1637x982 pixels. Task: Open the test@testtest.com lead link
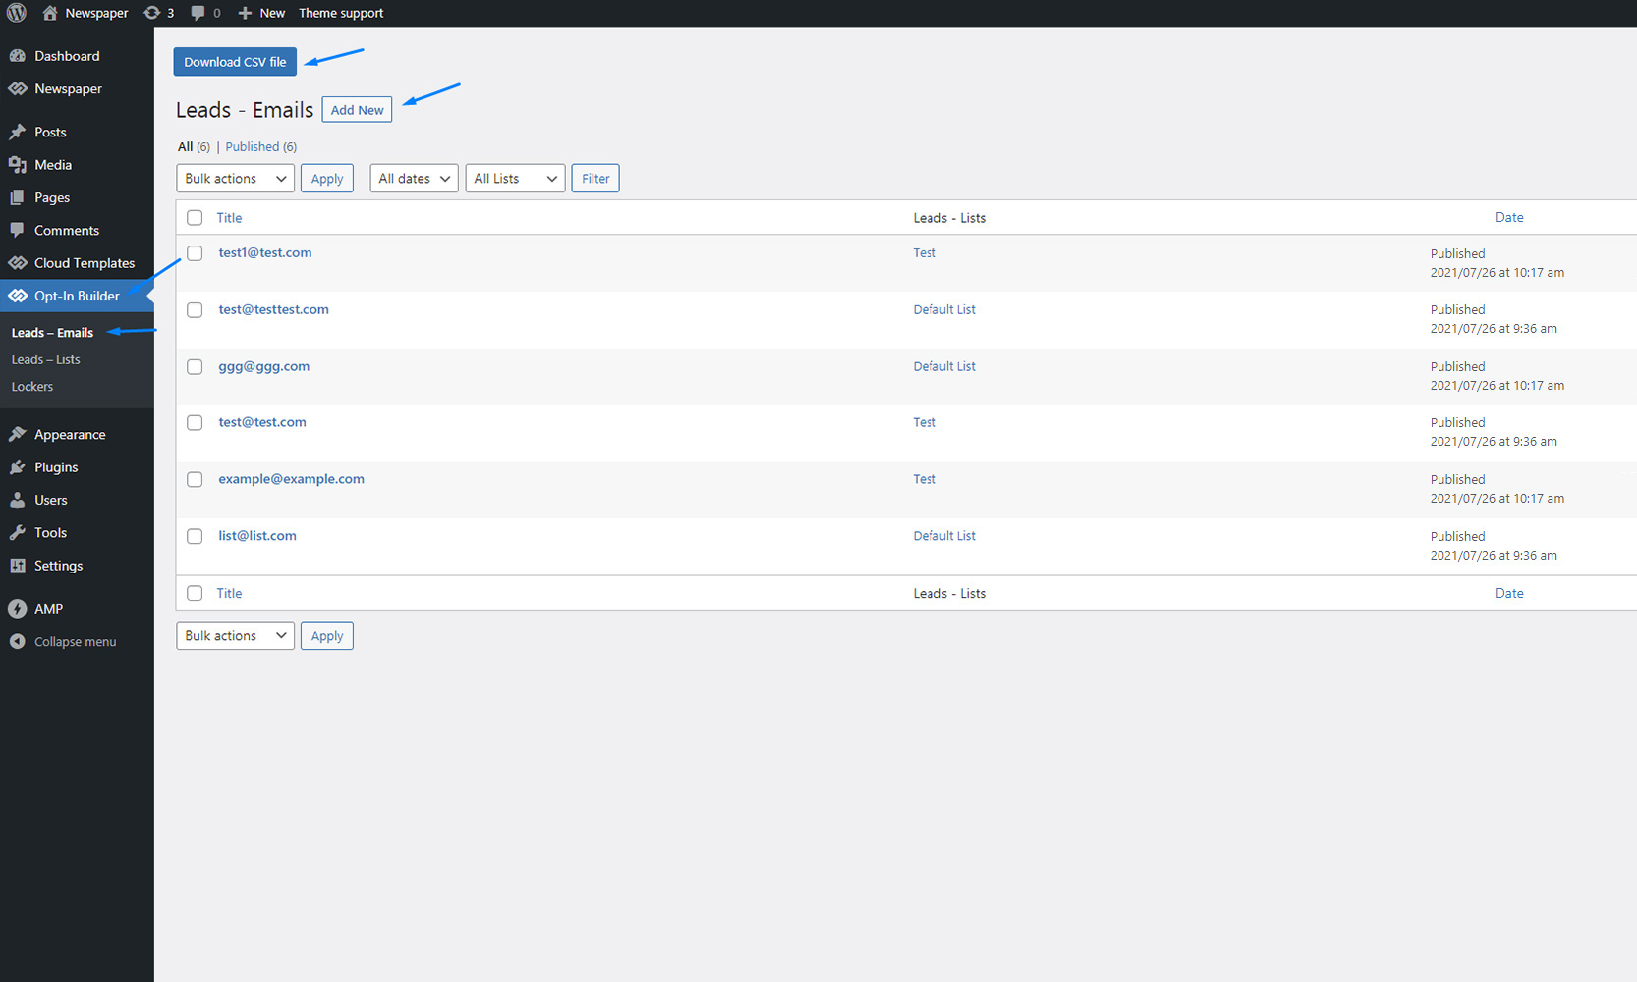pos(273,309)
